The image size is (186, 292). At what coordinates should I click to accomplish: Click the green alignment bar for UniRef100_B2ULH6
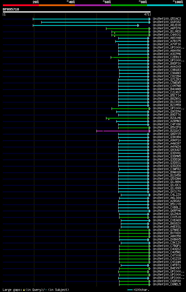pos(128,118)
